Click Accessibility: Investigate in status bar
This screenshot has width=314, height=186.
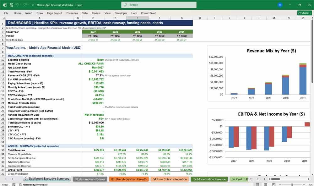point(33,185)
